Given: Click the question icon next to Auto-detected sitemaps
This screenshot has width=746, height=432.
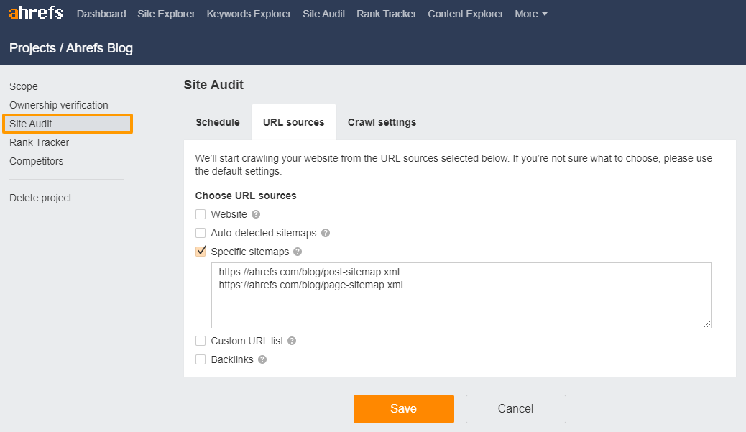Looking at the screenshot, I should click(325, 233).
